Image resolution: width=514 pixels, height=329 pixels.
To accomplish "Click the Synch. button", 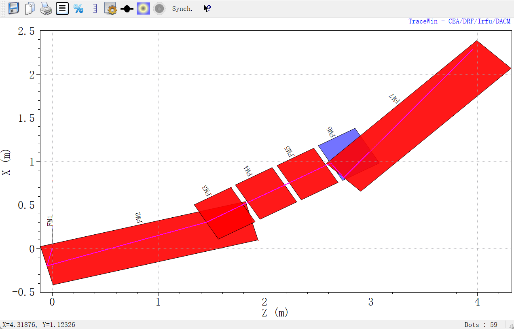I will tap(182, 8).
